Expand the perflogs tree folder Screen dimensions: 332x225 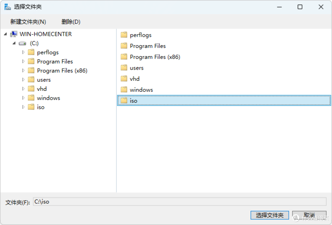23,52
